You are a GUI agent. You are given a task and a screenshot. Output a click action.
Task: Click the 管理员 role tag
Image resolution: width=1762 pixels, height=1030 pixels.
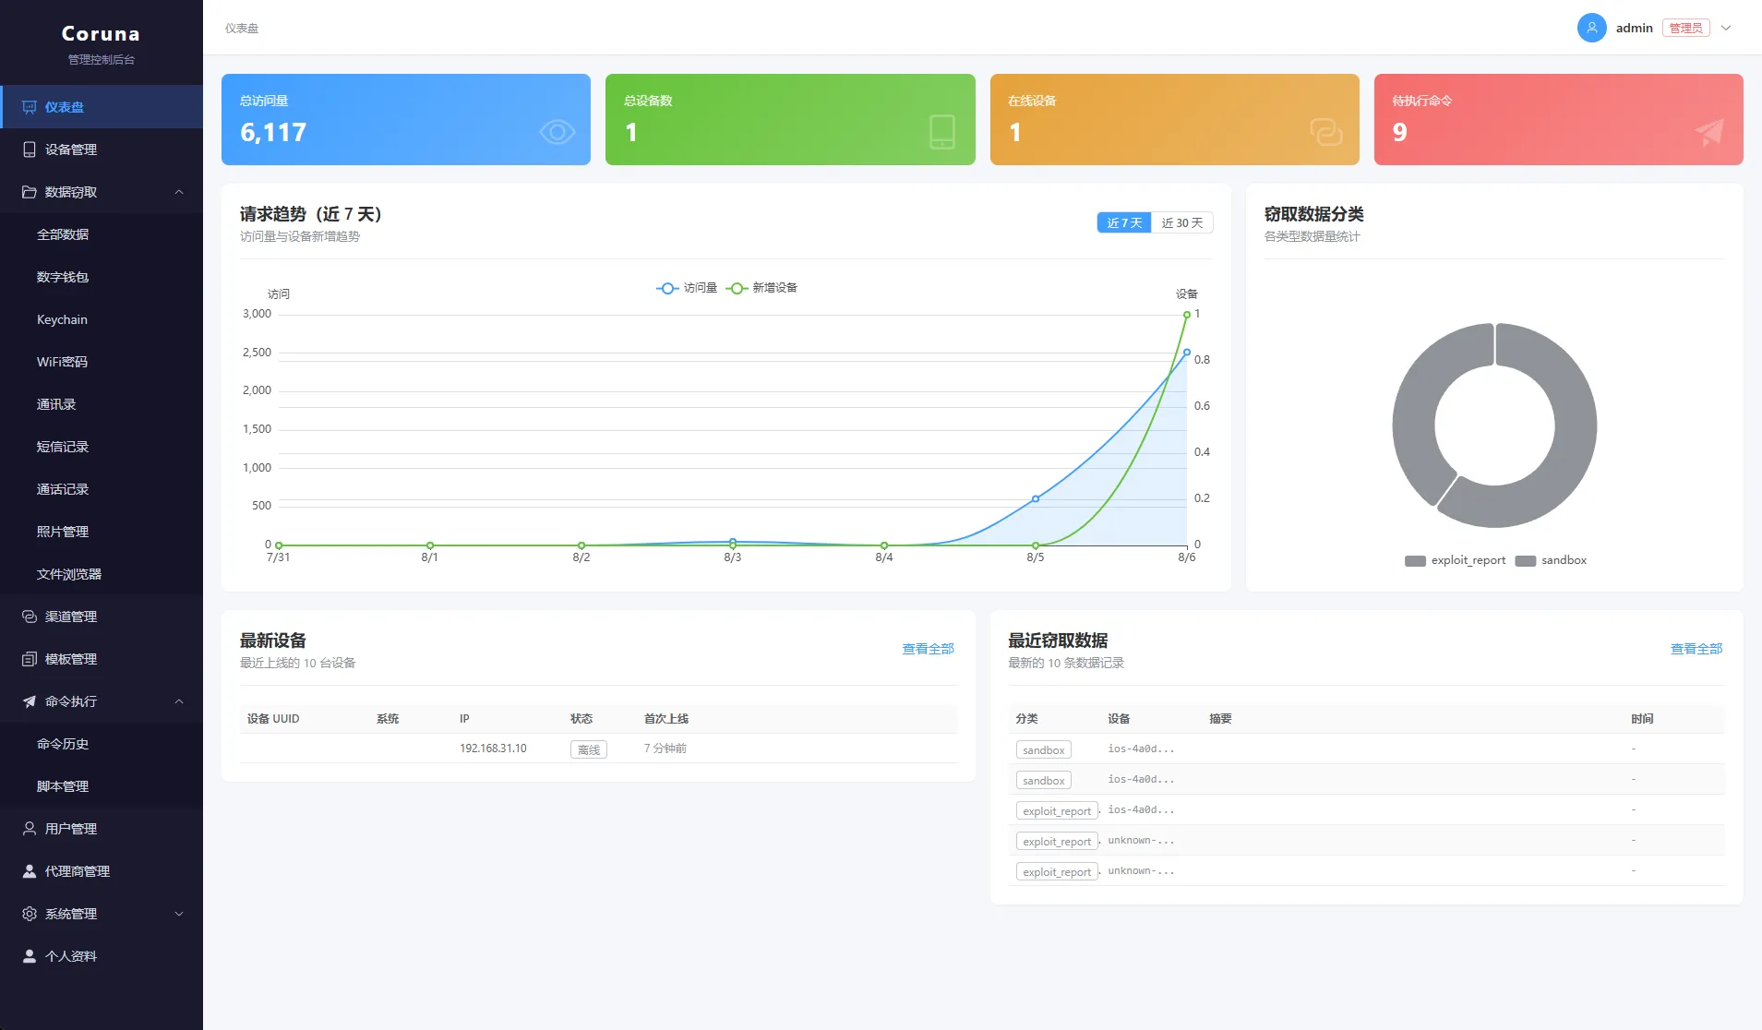(1685, 28)
